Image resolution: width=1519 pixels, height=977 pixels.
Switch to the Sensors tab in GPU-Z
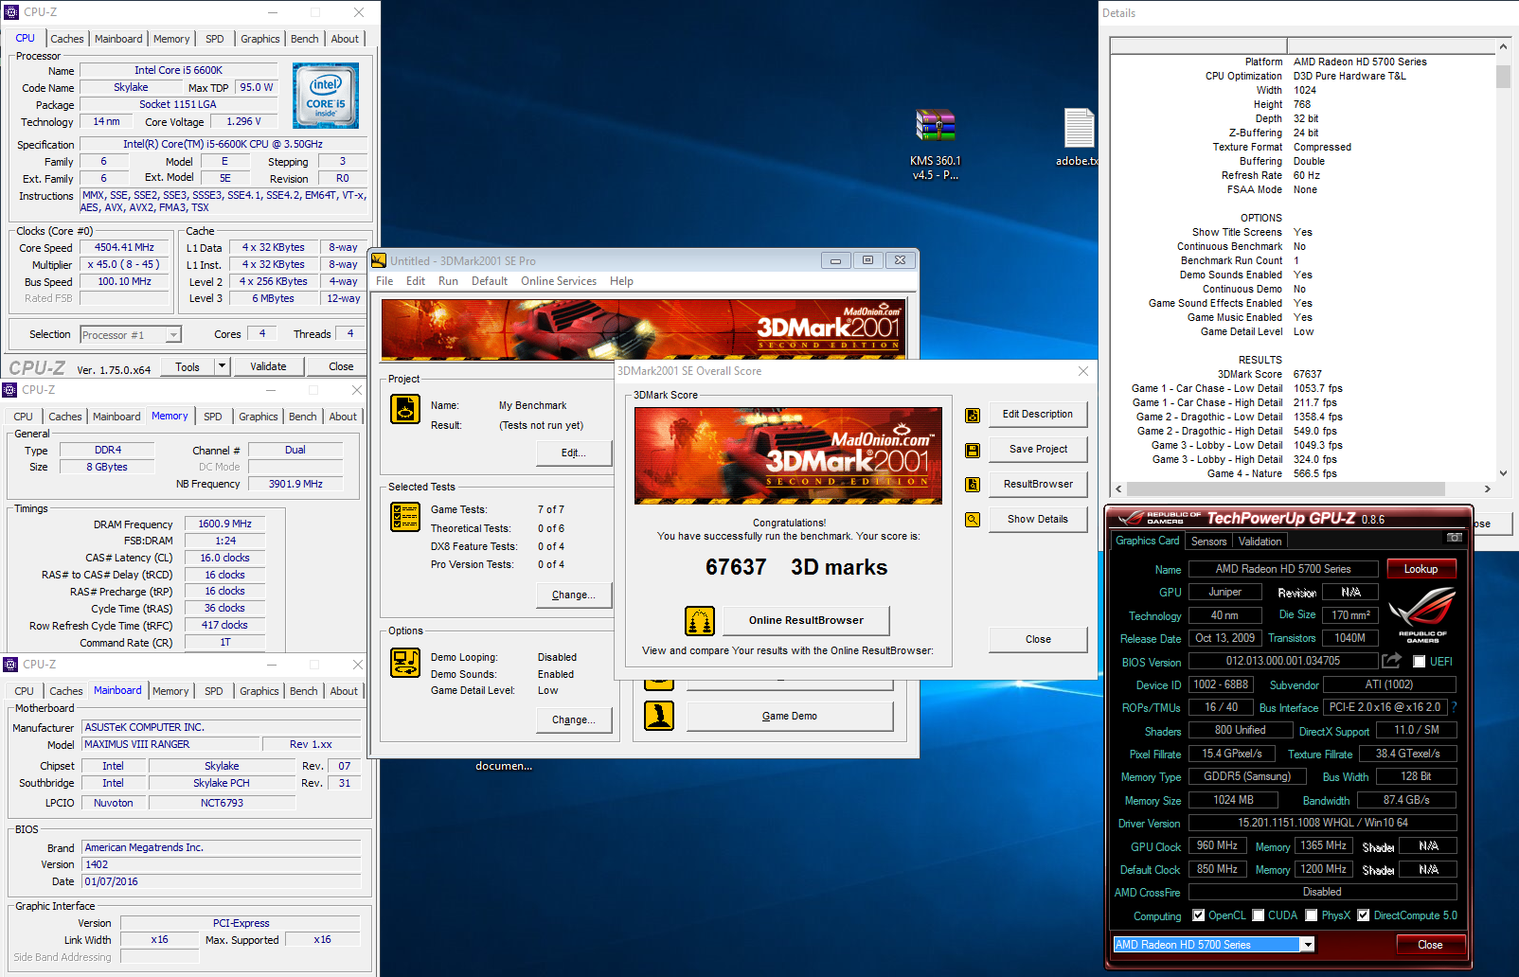coord(1208,542)
